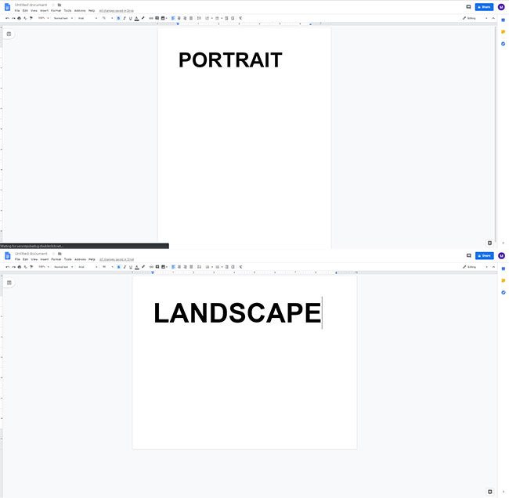Show document outline in the PORTRAIT window
Screen dimensions: 509x498
[x=9, y=34]
